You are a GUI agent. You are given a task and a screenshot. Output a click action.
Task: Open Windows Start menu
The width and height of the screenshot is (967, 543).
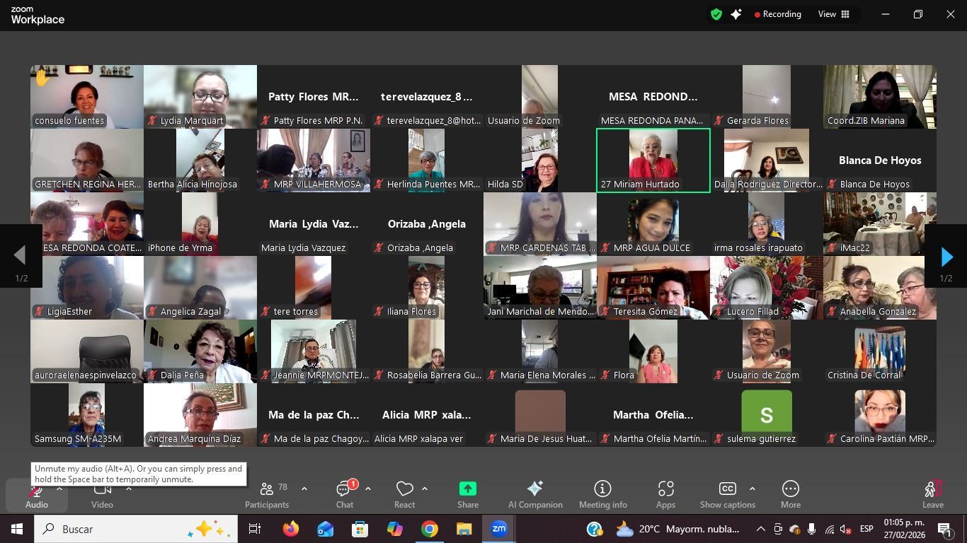point(17,529)
